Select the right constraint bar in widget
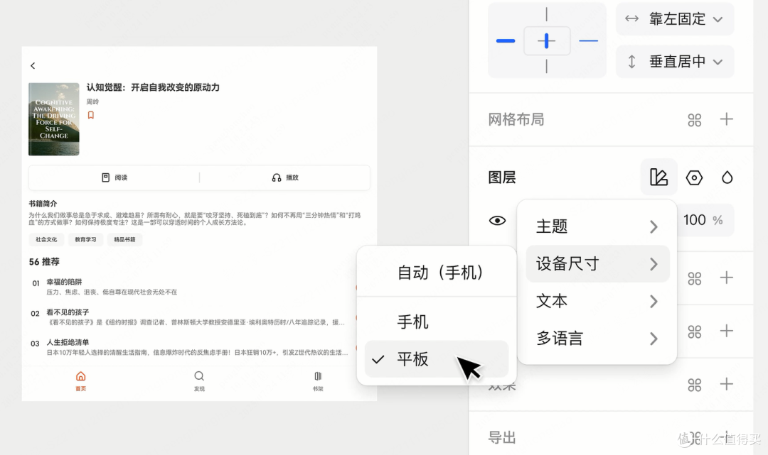Viewport: 768px width, 455px height. coord(589,40)
